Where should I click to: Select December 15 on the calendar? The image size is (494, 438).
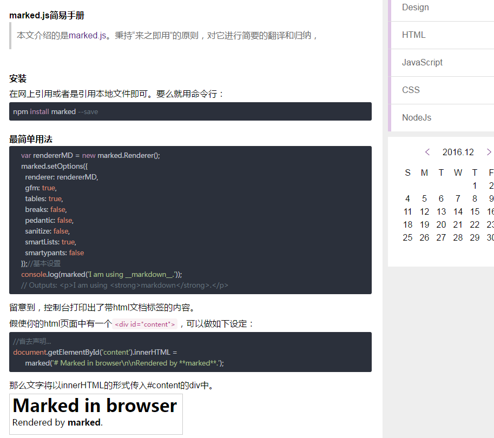tap(475, 211)
